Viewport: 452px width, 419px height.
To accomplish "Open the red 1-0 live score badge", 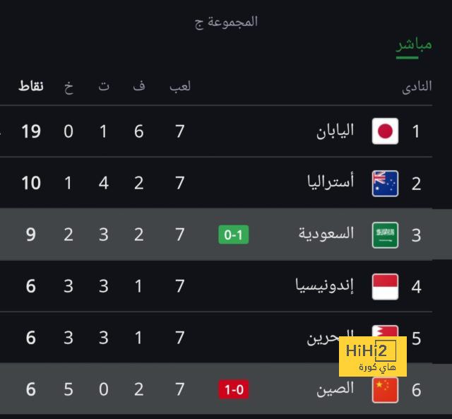I will (x=234, y=389).
